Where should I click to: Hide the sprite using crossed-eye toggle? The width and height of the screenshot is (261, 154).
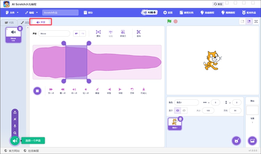(184, 110)
